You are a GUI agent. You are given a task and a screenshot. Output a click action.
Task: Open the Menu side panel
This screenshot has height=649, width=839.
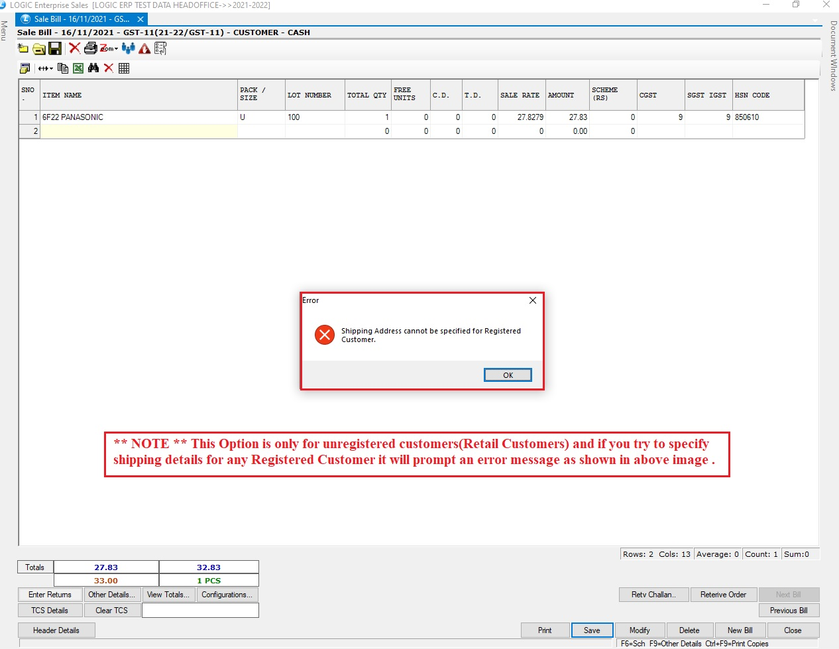coord(5,30)
